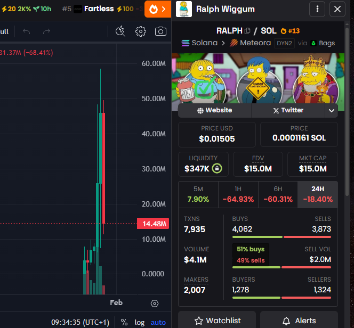Click the trending flame #13 rank badge
This screenshot has height=328, width=354.
(290, 31)
